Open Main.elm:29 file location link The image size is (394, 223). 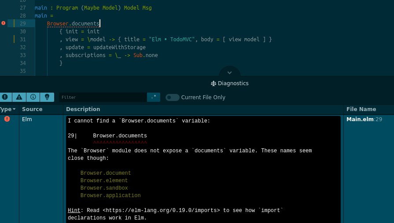[x=364, y=119]
